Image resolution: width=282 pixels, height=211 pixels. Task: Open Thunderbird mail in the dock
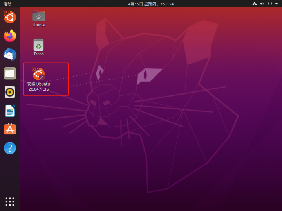[x=10, y=55]
